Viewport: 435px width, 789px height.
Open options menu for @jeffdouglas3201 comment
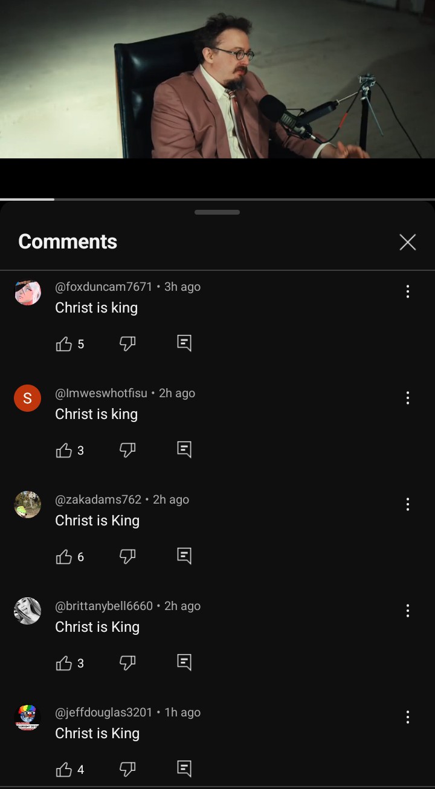click(408, 717)
